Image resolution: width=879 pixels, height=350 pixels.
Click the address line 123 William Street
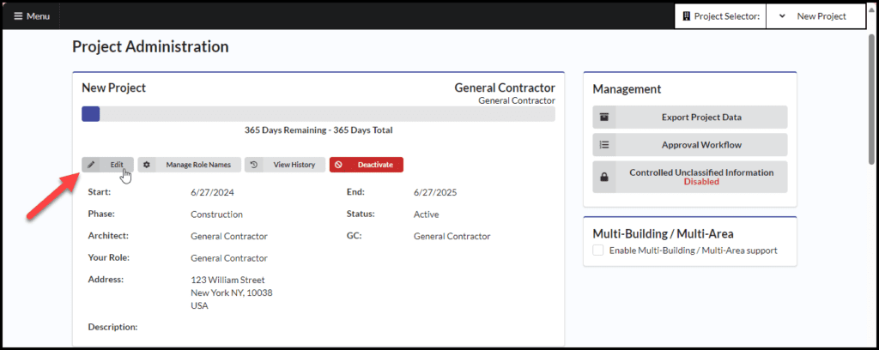tap(227, 280)
